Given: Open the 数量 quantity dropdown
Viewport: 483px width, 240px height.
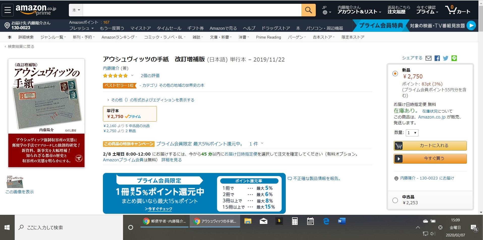Looking at the screenshot, I should click(x=412, y=133).
